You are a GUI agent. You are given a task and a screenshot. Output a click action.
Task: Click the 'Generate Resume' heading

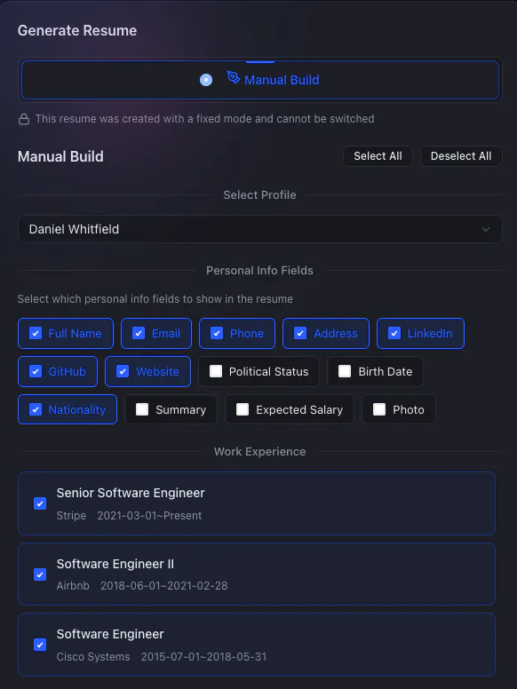pos(77,31)
